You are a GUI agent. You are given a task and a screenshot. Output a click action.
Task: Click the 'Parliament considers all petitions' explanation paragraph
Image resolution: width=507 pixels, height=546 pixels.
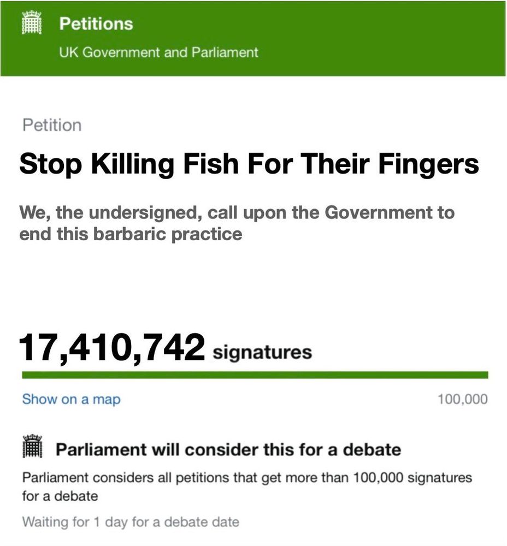[247, 487]
